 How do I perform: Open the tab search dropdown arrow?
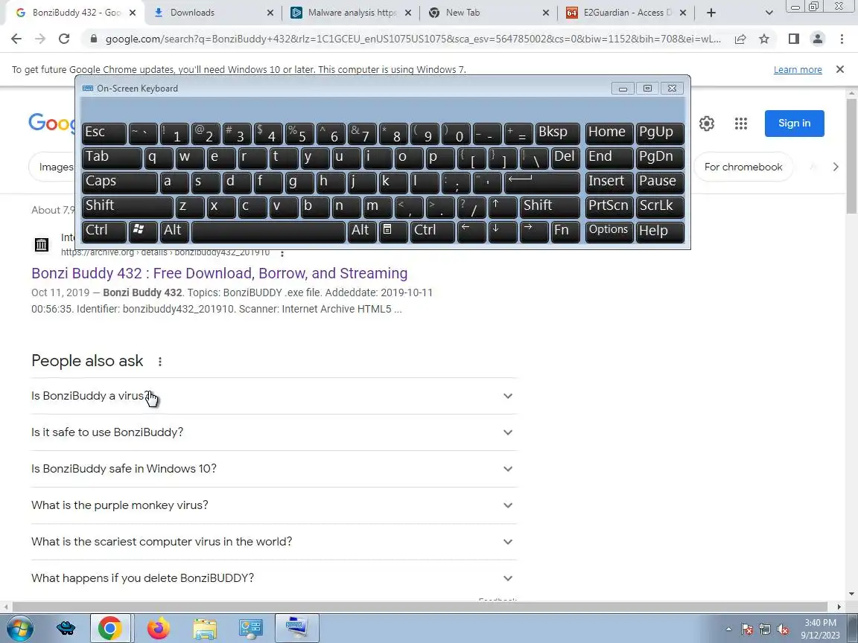coord(769,13)
